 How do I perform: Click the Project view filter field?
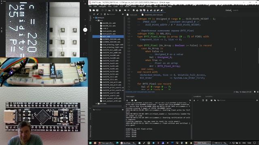114,14
